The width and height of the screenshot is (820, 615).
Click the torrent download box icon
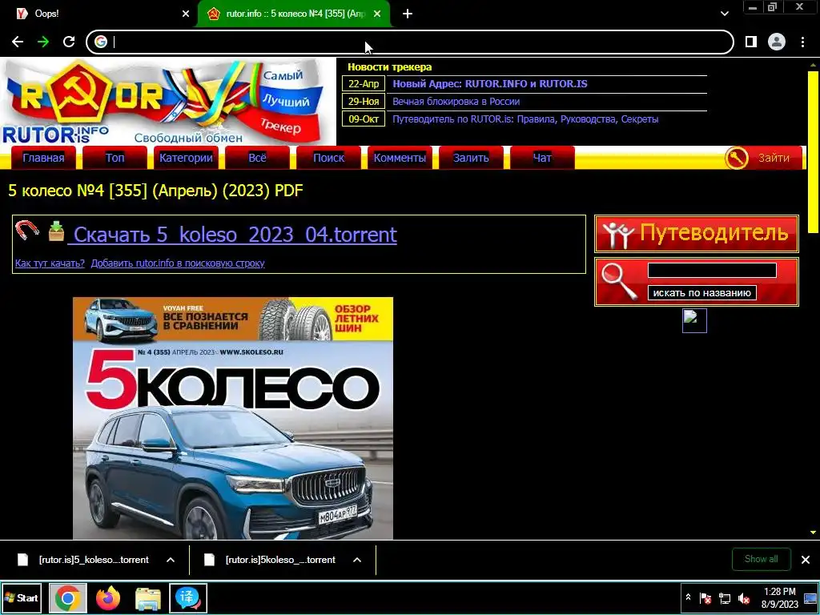pyautogui.click(x=57, y=231)
